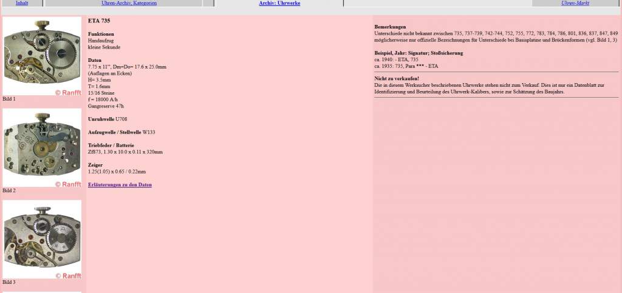Click the Funktionen heading
Image resolution: width=622 pixels, height=293 pixels.
point(101,34)
